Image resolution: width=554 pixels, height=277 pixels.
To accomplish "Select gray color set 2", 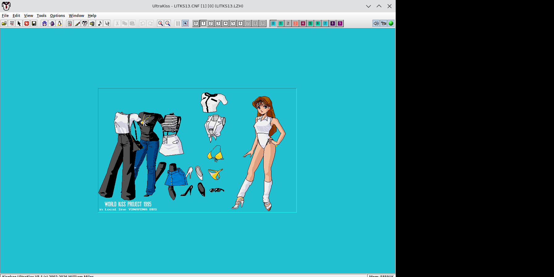I will 288,23.
